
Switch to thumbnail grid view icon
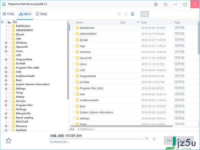(126, 14)
